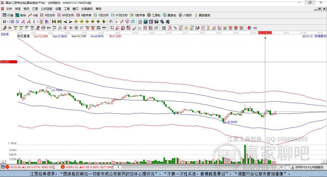Image resolution: width=327 pixels, height=177 pixels.
Task: Click the red-blue yin-yang icon
Action: (x=249, y=28)
